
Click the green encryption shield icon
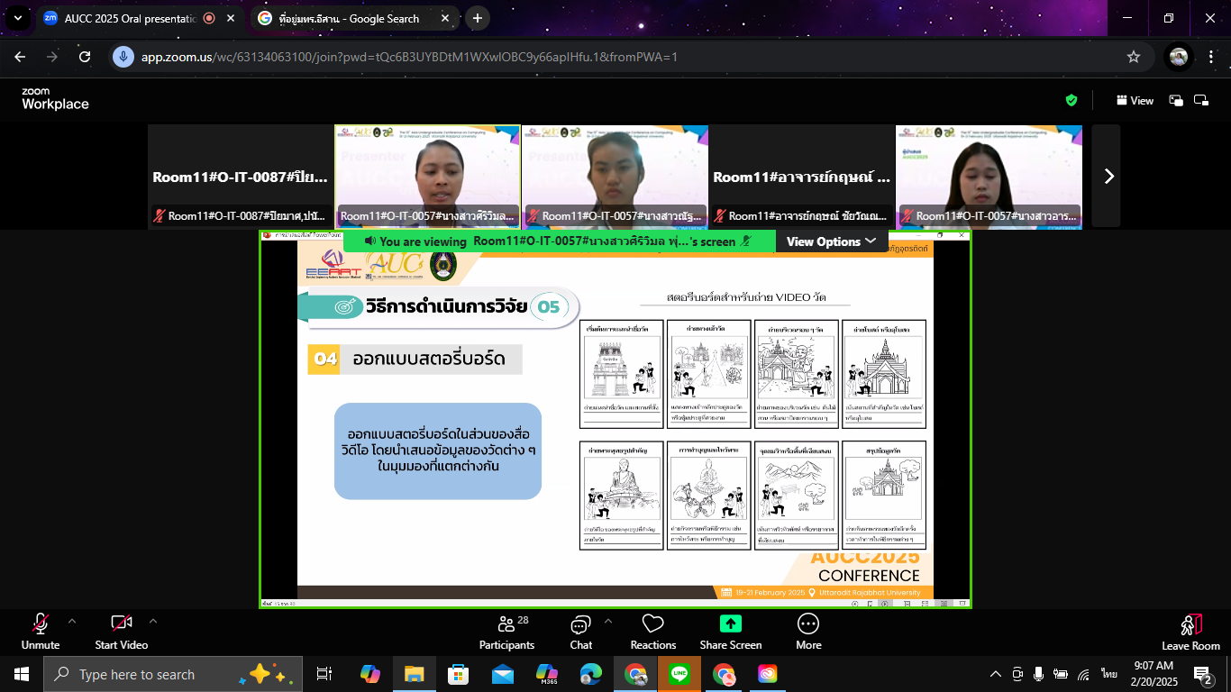click(1071, 101)
